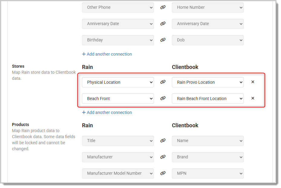Click the link icon beside Other Phone mapping
Image resolution: width=281 pixels, height=188 pixels.
pyautogui.click(x=163, y=6)
